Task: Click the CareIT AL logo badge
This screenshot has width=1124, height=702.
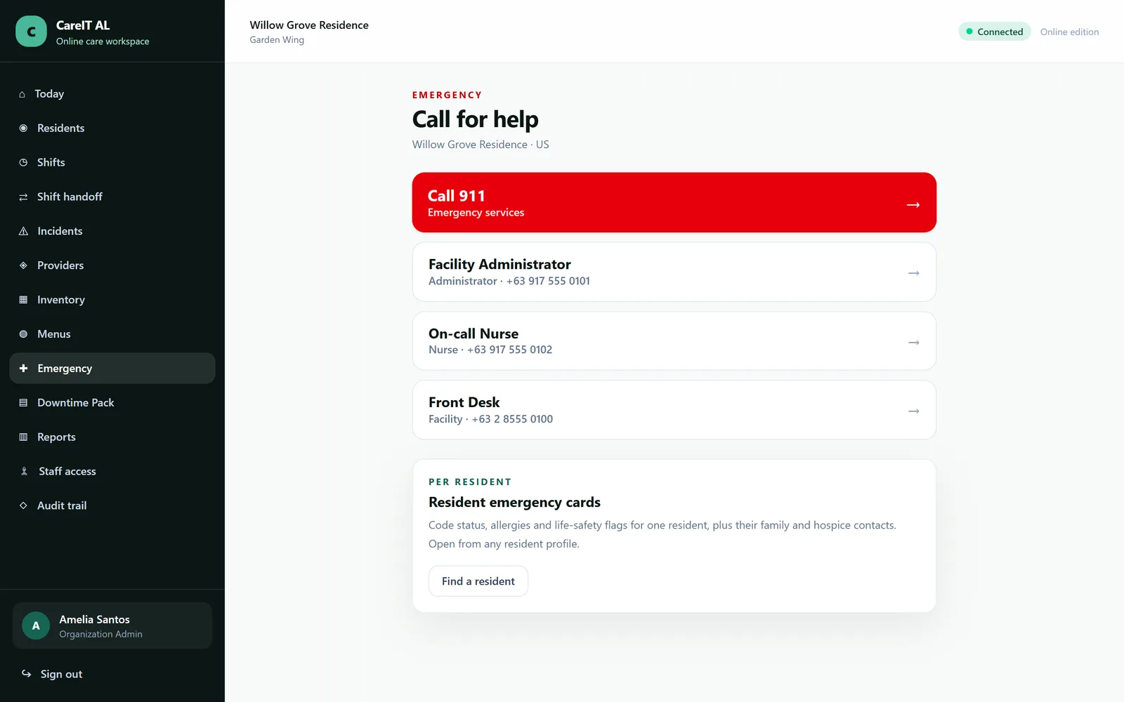Action: pyautogui.click(x=31, y=32)
